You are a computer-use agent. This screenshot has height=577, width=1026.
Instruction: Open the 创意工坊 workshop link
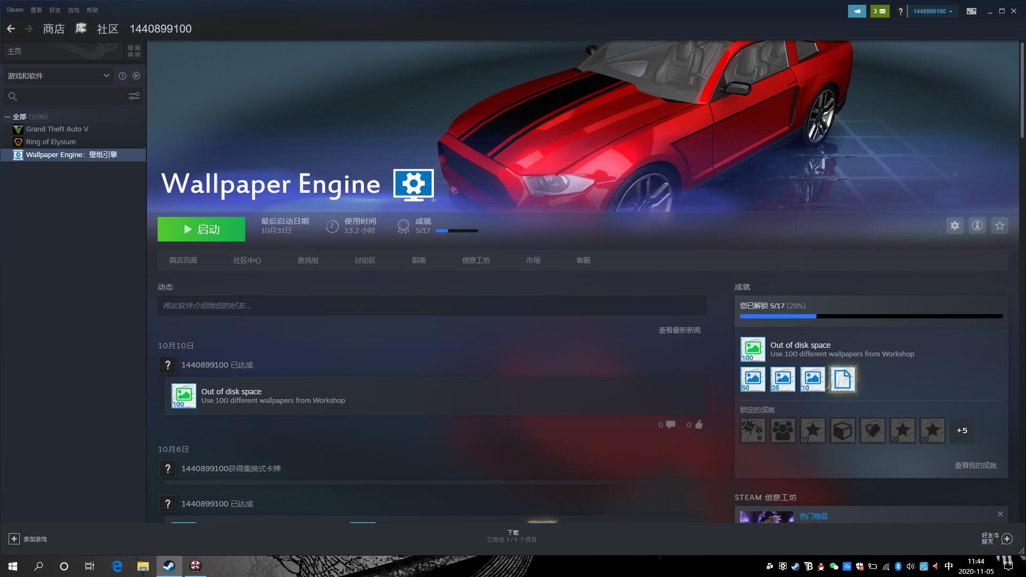point(476,260)
